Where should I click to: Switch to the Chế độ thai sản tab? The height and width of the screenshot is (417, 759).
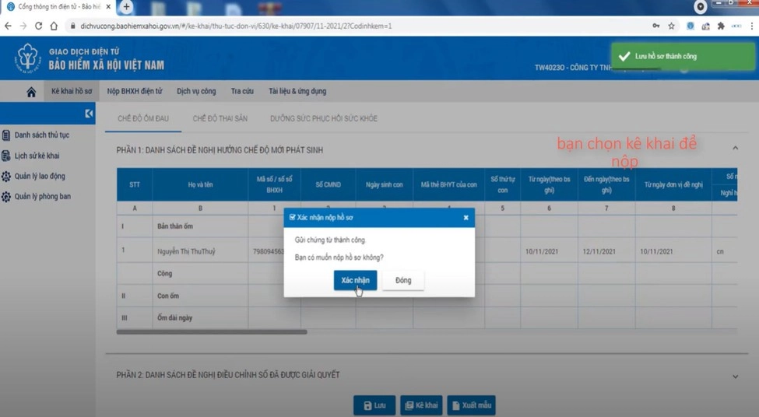(220, 119)
